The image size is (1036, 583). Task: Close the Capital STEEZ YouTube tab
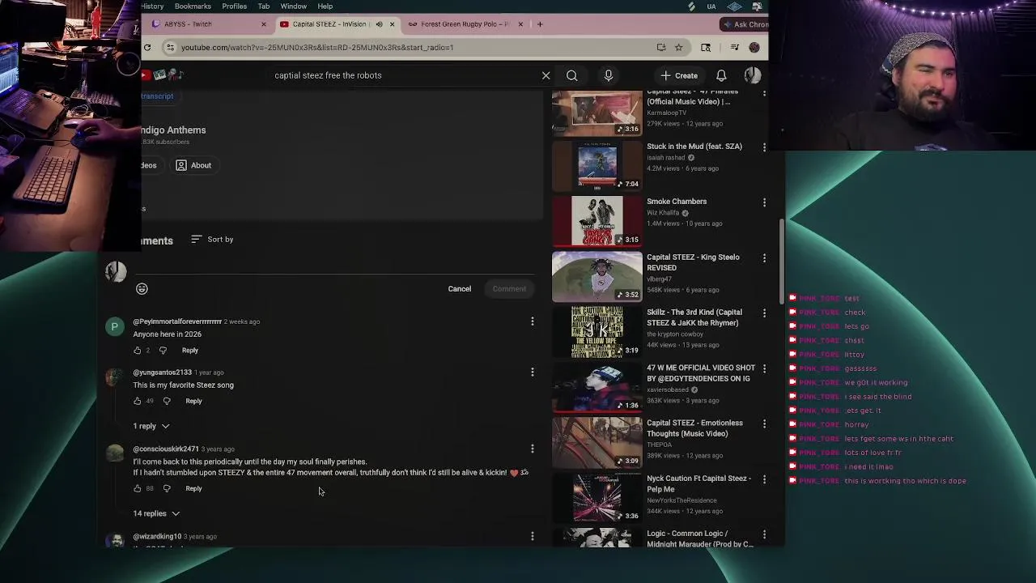point(392,24)
